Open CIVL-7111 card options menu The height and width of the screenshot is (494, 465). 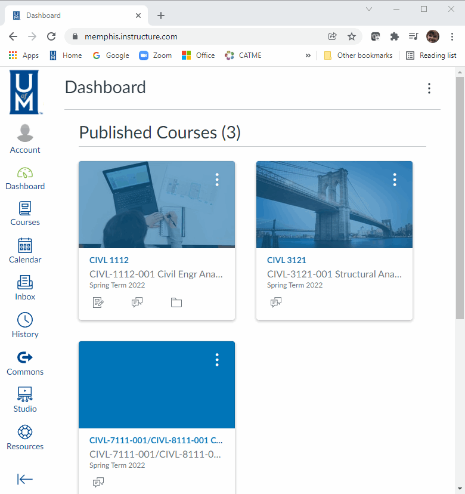(217, 360)
